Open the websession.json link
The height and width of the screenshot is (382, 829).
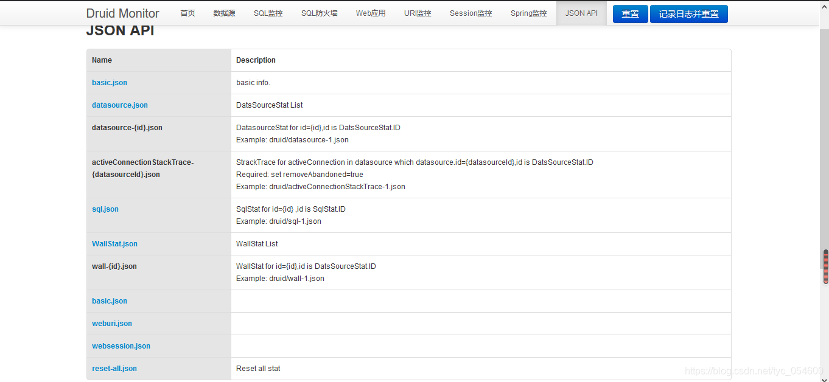(x=121, y=346)
